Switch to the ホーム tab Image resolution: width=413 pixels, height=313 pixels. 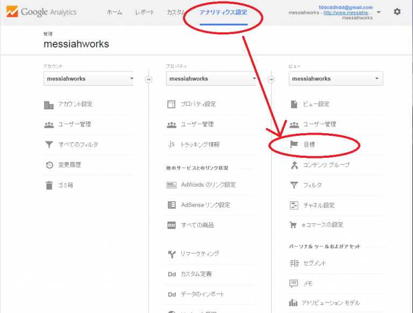tap(114, 12)
